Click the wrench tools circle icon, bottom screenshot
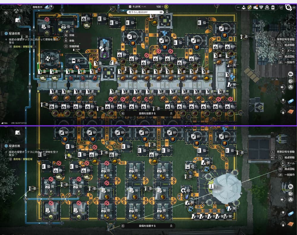The width and height of the screenshot is (297, 235). point(290,199)
